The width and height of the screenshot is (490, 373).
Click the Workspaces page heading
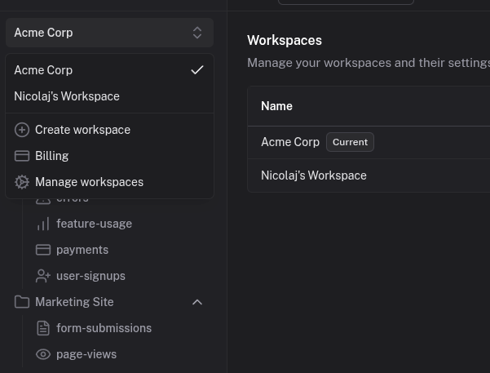click(x=285, y=40)
